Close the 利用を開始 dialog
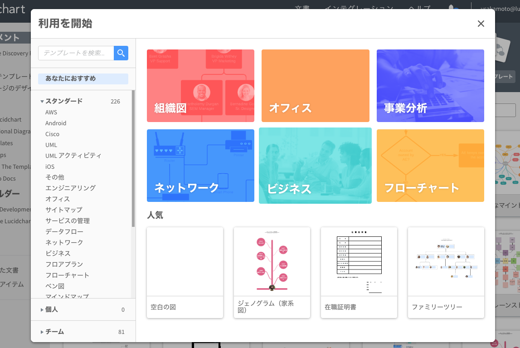The height and width of the screenshot is (348, 520). 481,24
